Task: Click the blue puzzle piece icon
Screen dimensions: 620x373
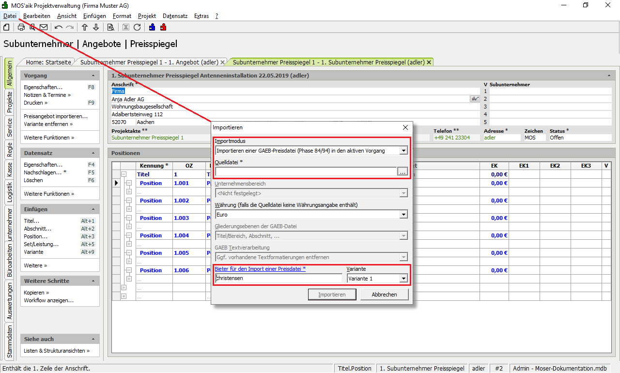Action: click(152, 27)
